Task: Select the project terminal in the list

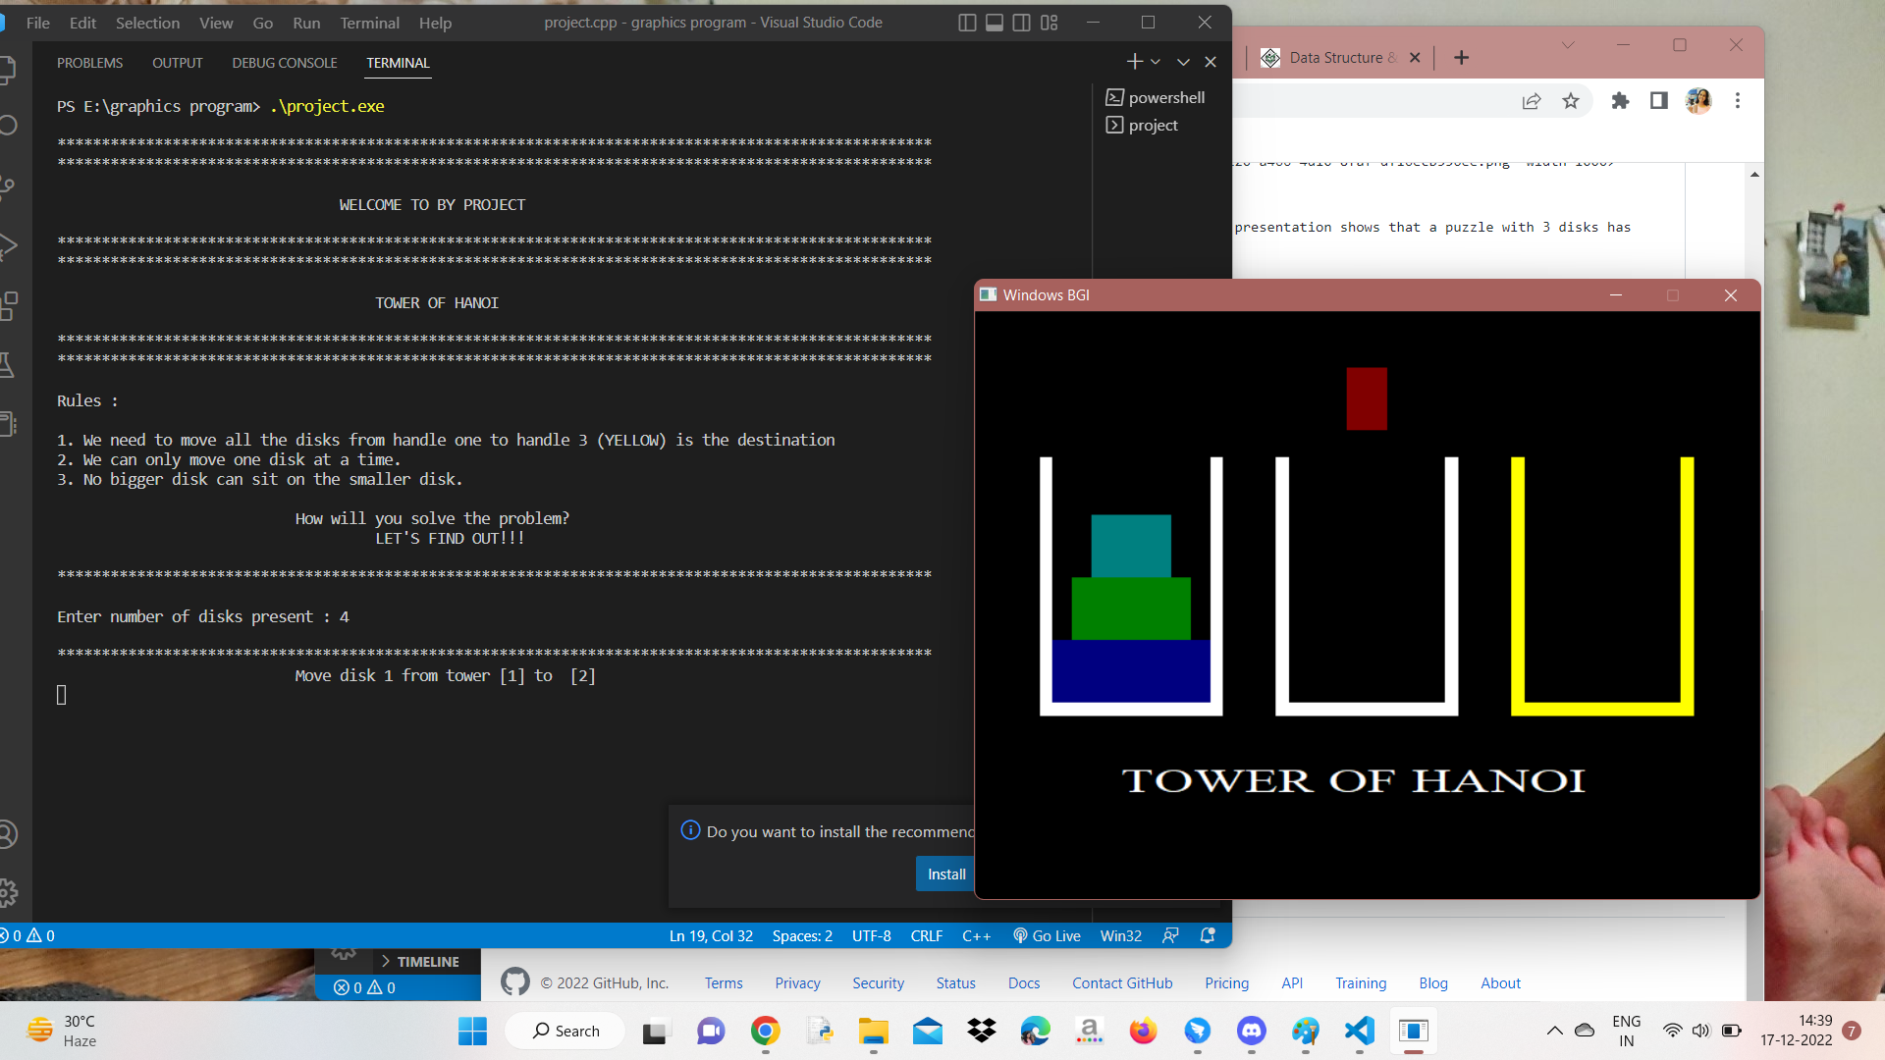Action: click(1153, 125)
